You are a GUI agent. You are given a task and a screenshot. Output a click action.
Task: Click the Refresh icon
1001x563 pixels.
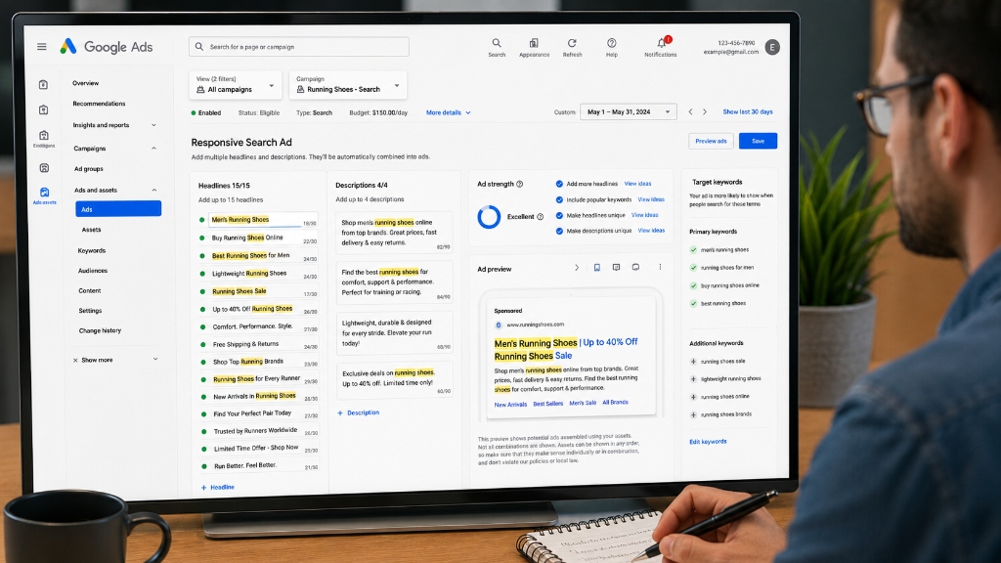572,43
